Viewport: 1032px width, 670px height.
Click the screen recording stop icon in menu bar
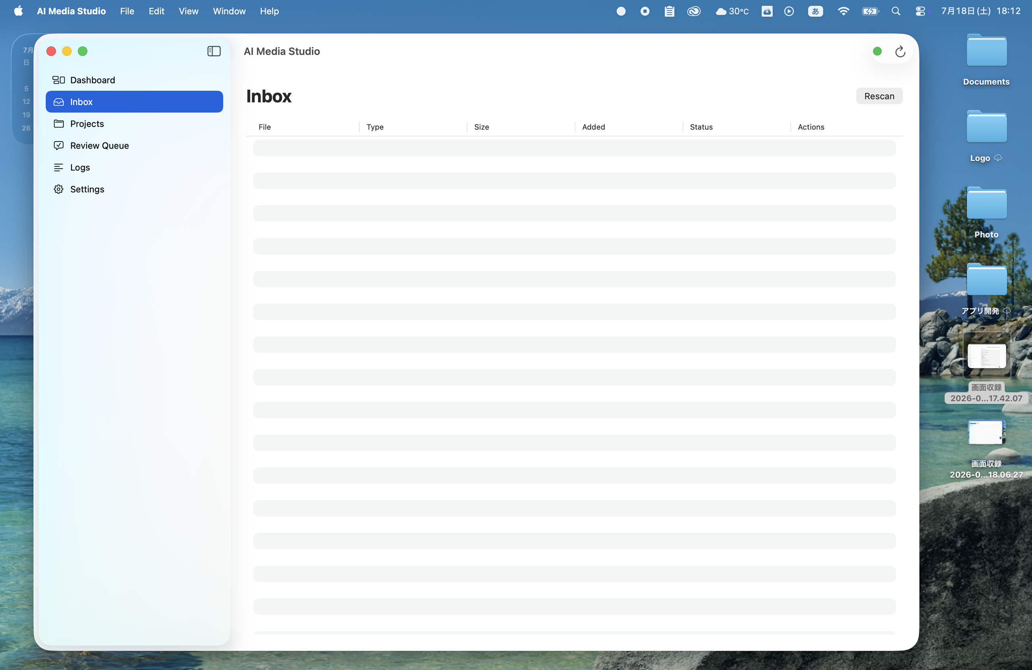coord(645,11)
